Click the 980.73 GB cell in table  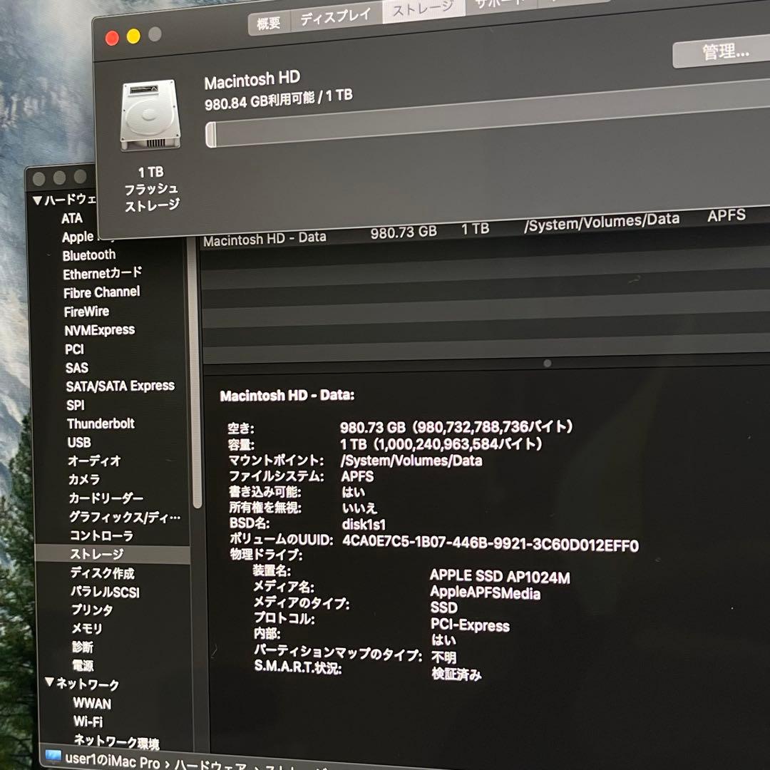[x=404, y=232]
